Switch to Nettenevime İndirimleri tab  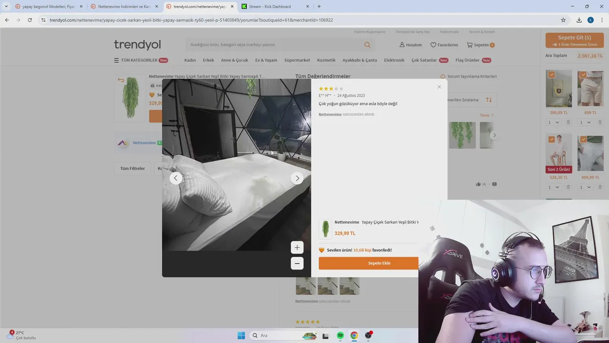(x=124, y=7)
